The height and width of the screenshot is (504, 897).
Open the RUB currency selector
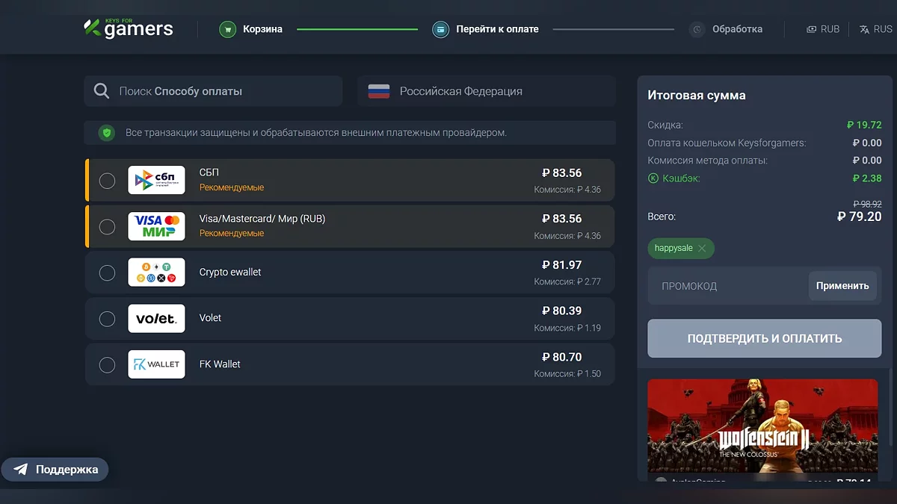[x=823, y=29]
